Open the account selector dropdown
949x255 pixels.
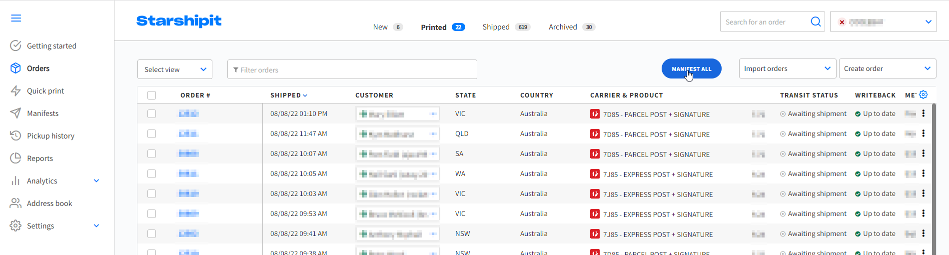click(x=884, y=21)
